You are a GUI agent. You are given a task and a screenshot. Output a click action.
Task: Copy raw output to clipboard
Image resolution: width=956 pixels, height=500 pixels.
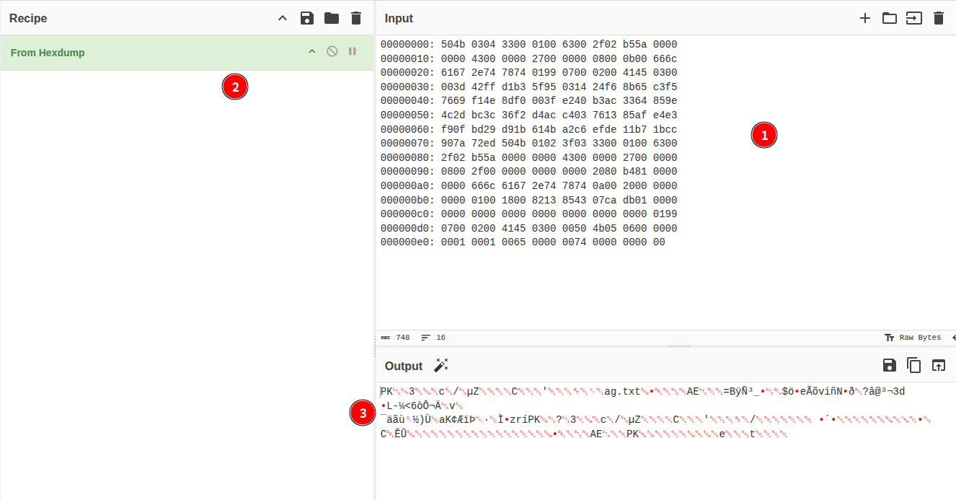pyautogui.click(x=914, y=365)
